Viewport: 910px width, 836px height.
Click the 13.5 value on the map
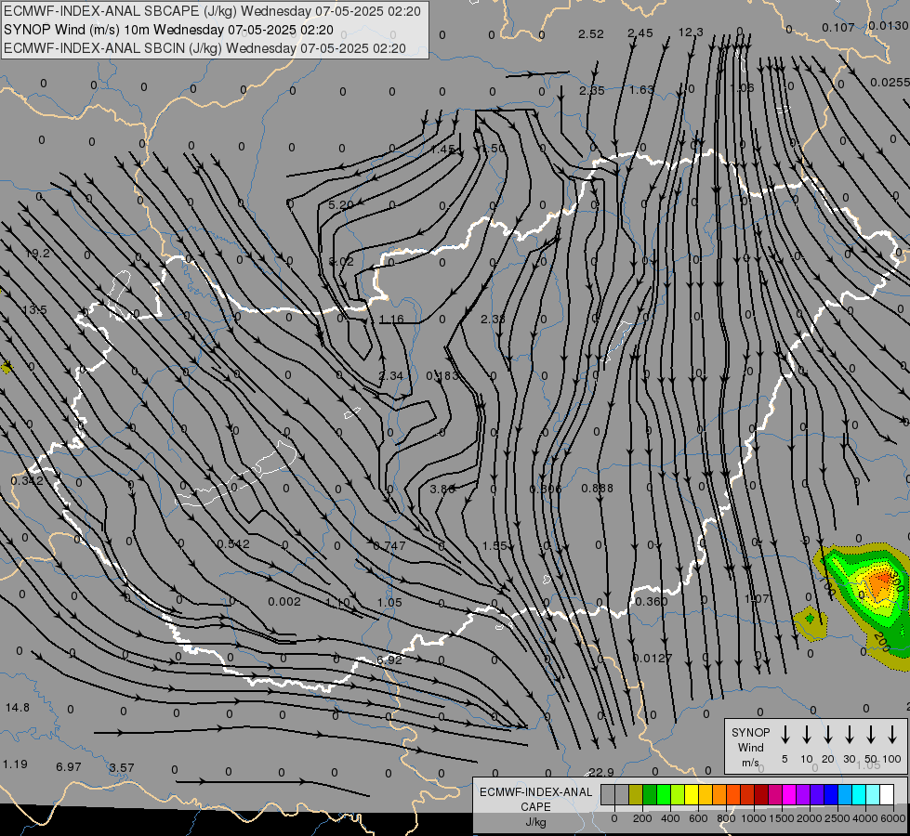tap(34, 310)
